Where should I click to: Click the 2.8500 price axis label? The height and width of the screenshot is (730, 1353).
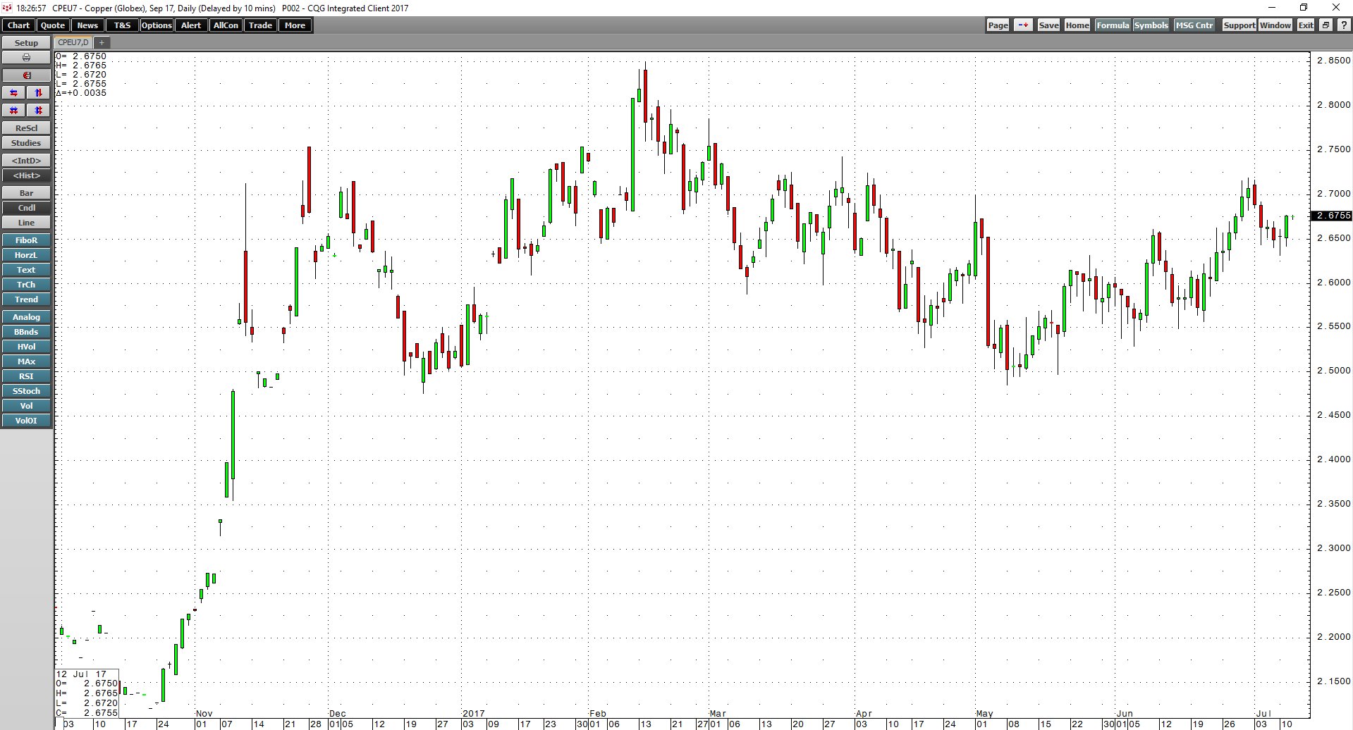point(1334,61)
